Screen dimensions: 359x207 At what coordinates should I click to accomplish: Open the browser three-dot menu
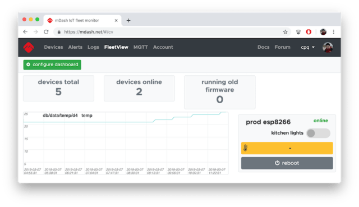(334, 32)
